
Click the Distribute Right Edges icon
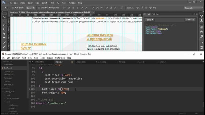click(x=115, y=8)
